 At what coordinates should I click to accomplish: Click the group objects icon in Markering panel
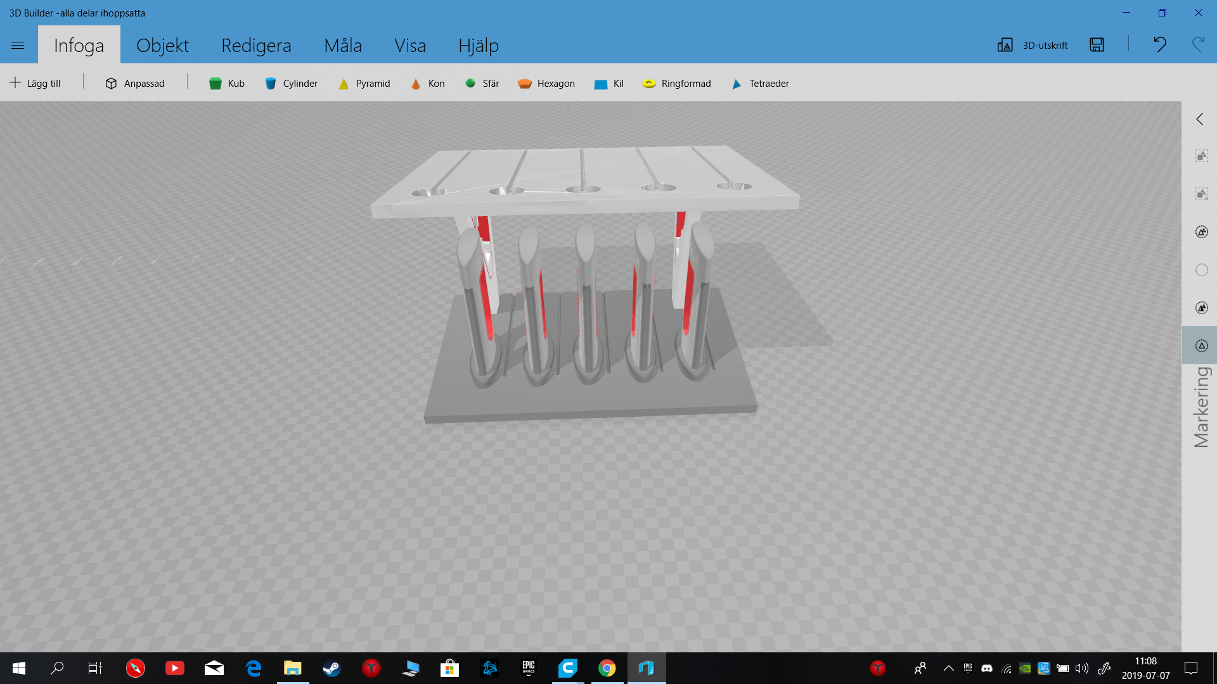tap(1201, 156)
